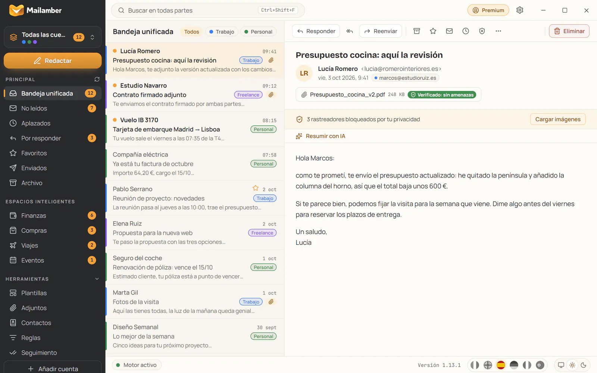Switch language to English with the UK flag

(x=488, y=365)
